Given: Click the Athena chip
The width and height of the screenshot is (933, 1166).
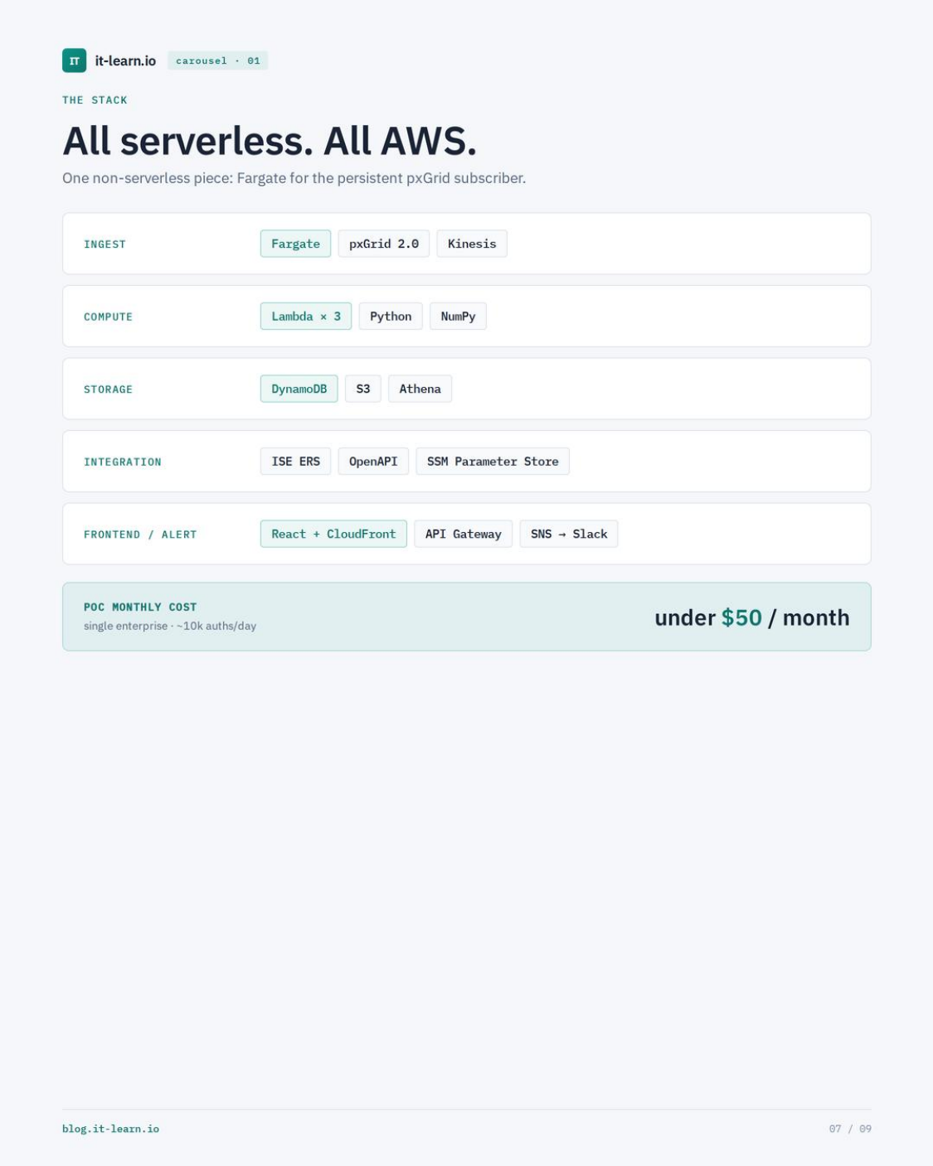Looking at the screenshot, I should click(x=420, y=389).
